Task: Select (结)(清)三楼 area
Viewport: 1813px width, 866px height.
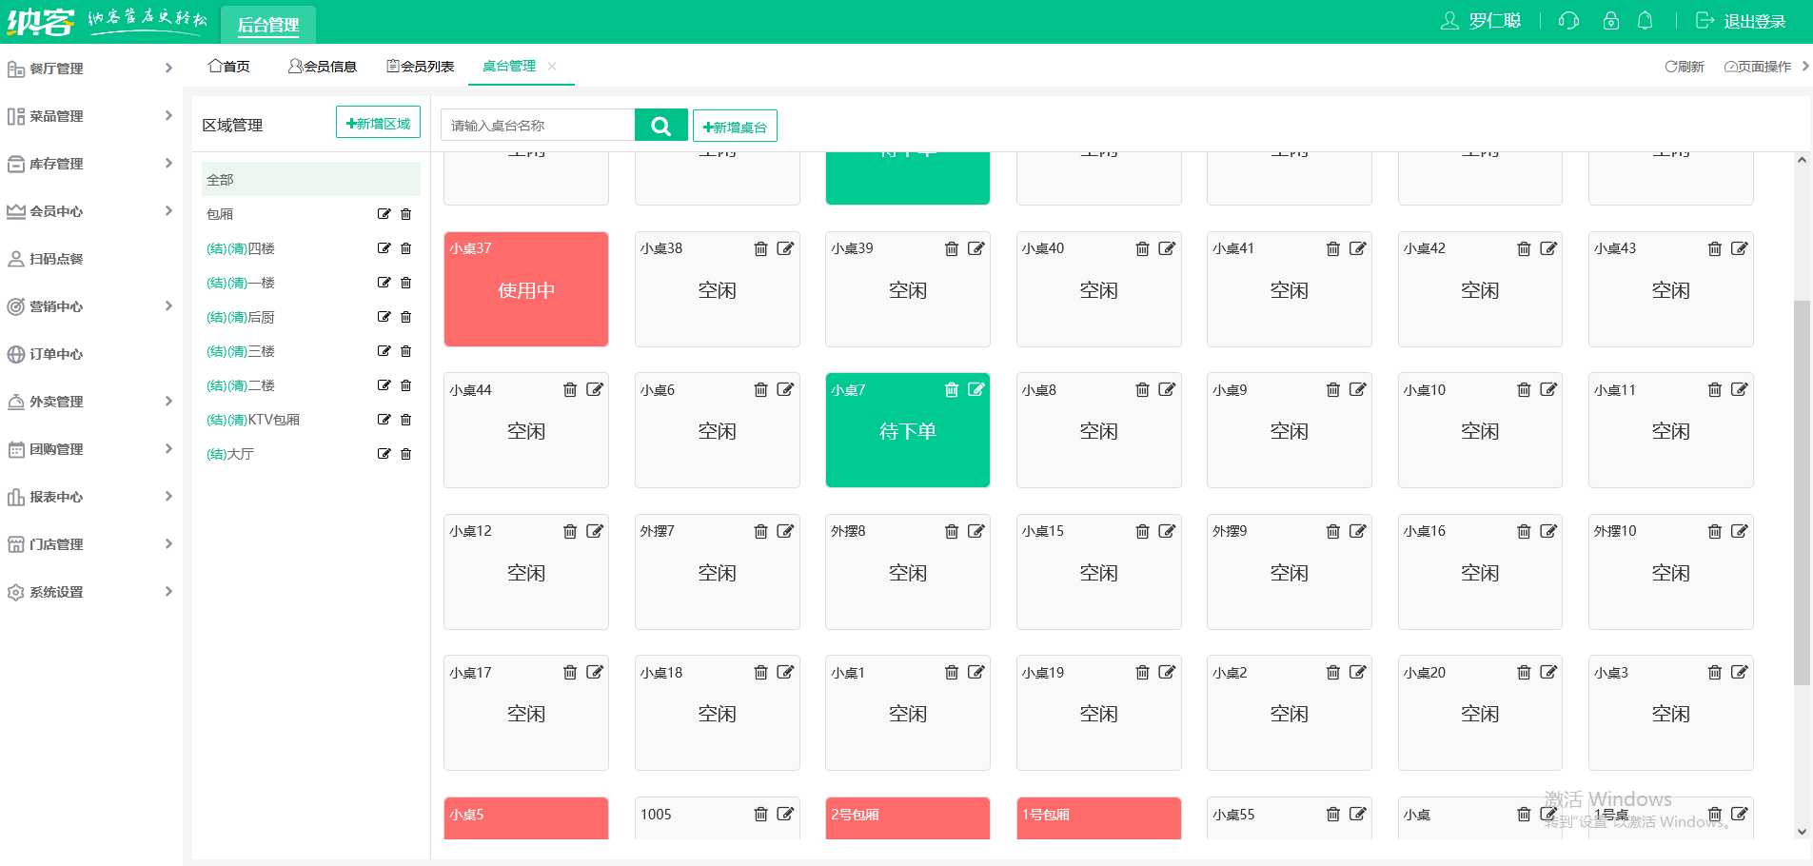Action: pyautogui.click(x=241, y=351)
